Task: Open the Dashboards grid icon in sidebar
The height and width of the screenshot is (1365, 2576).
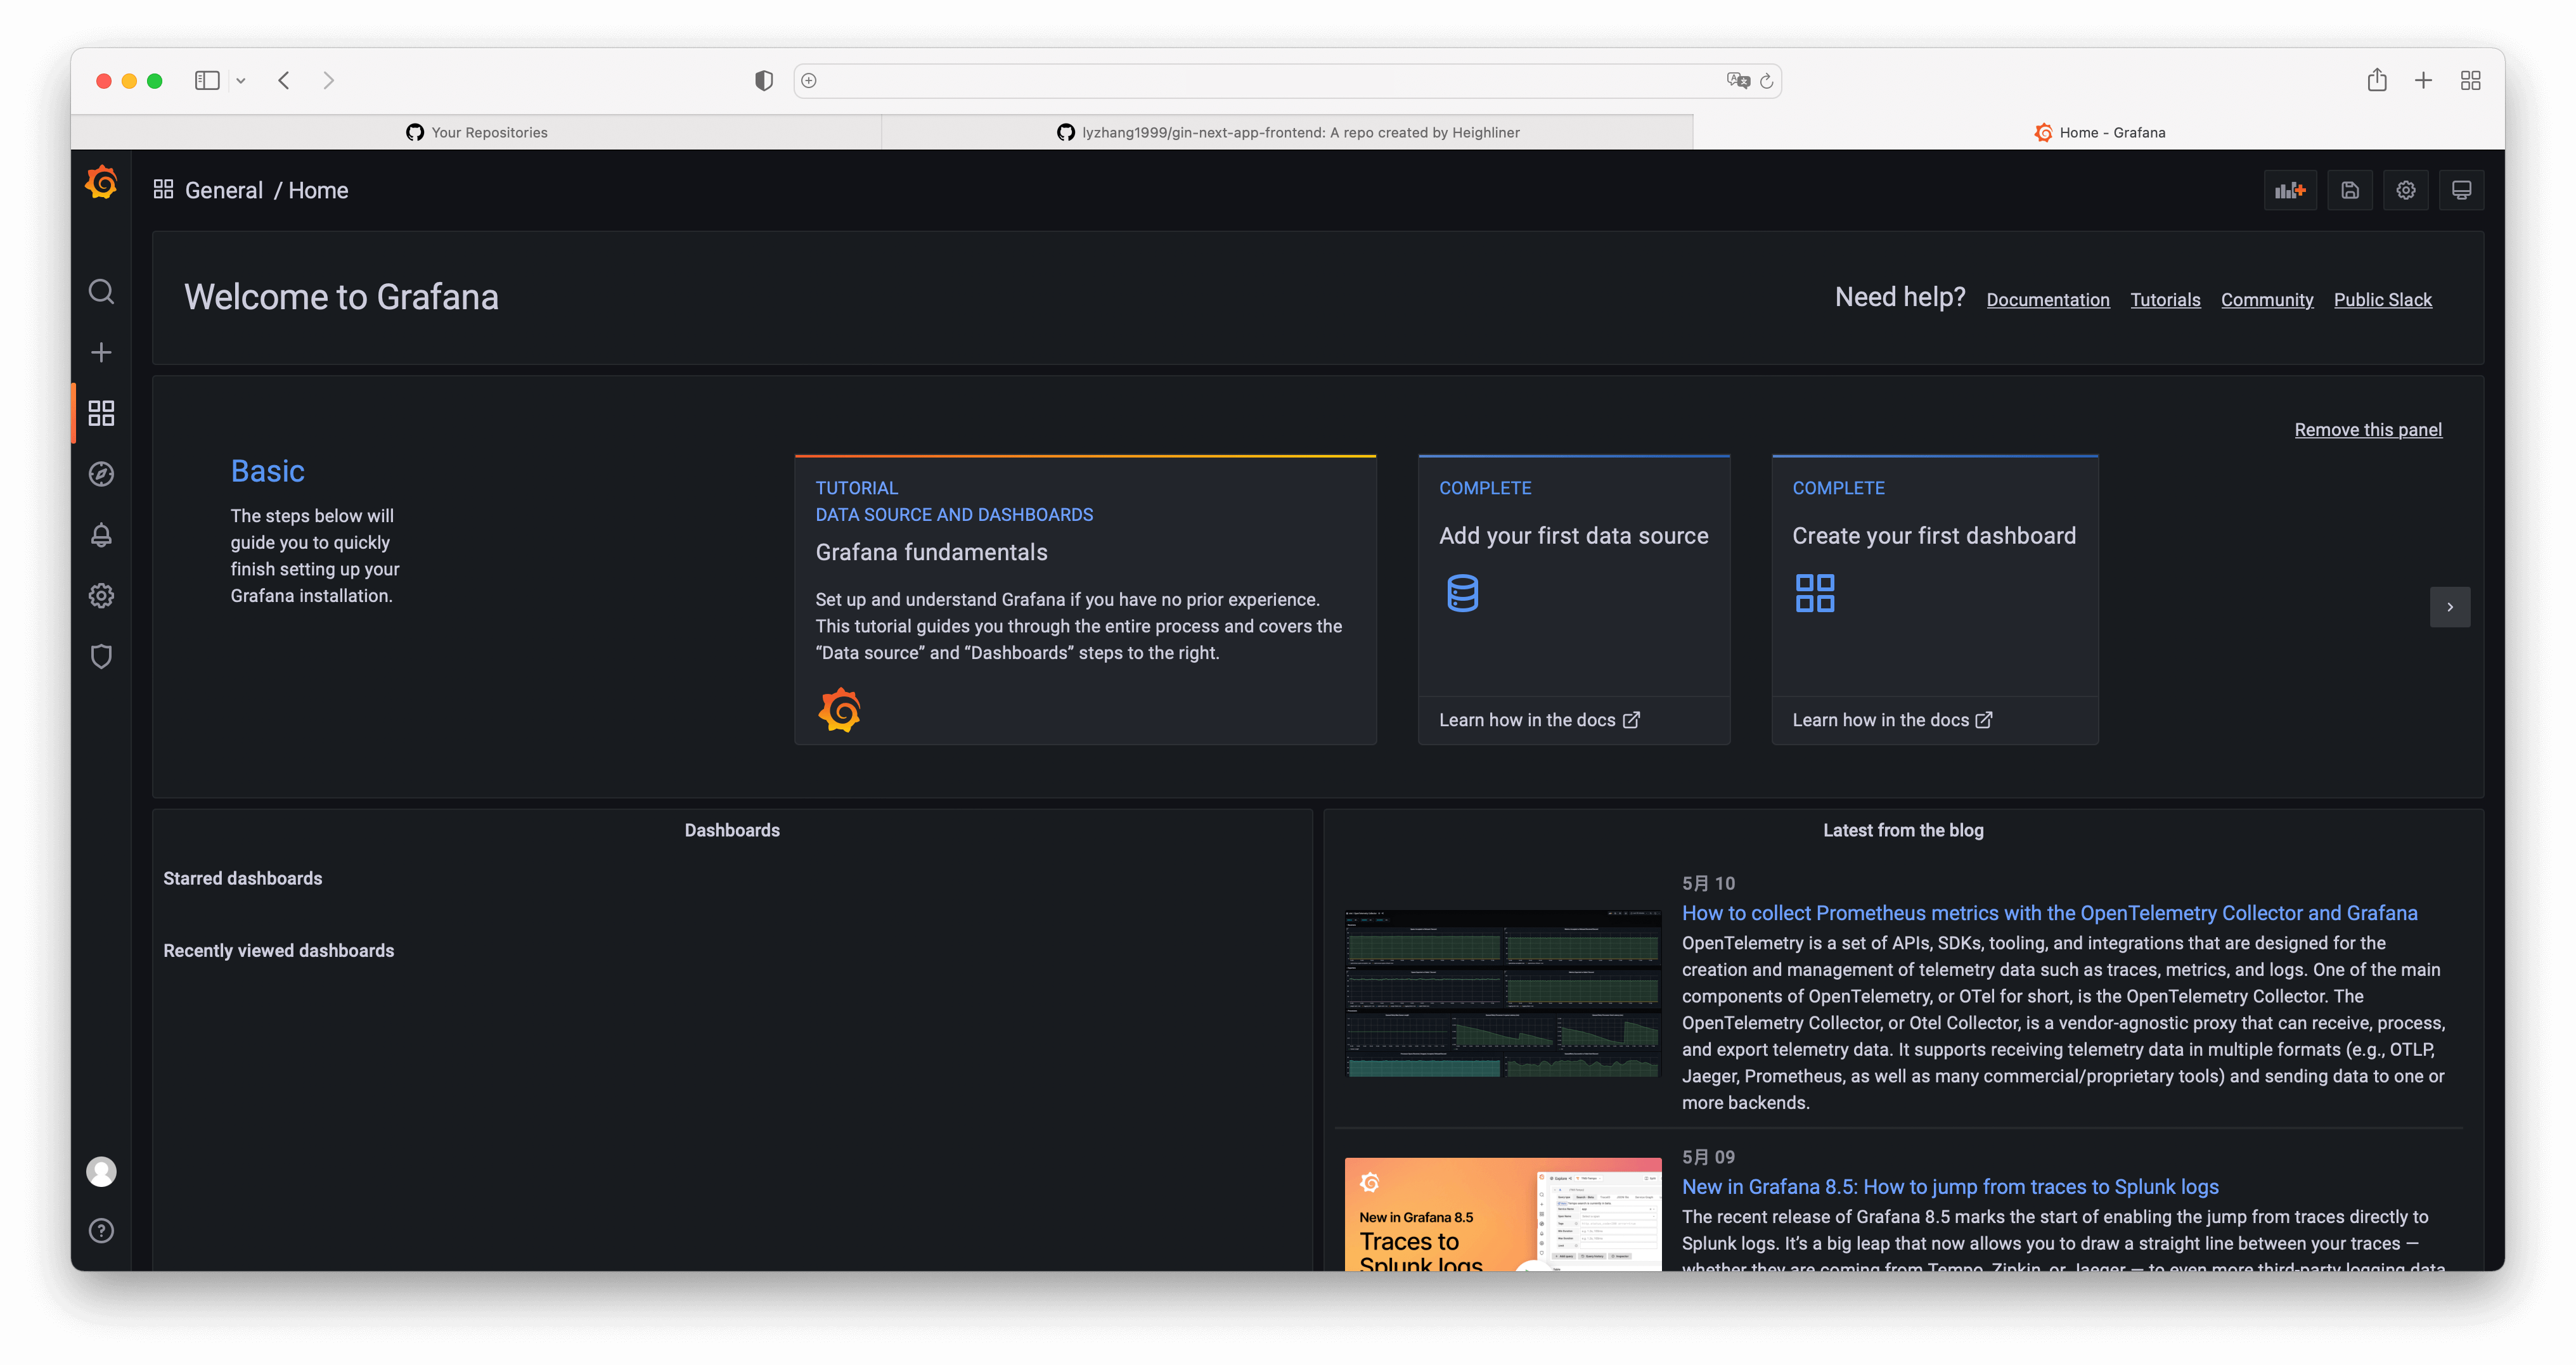Action: click(101, 413)
